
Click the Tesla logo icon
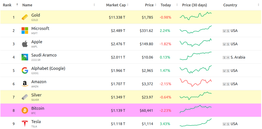tap(25, 124)
